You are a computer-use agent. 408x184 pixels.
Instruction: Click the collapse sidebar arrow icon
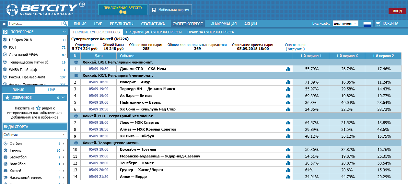4,24
